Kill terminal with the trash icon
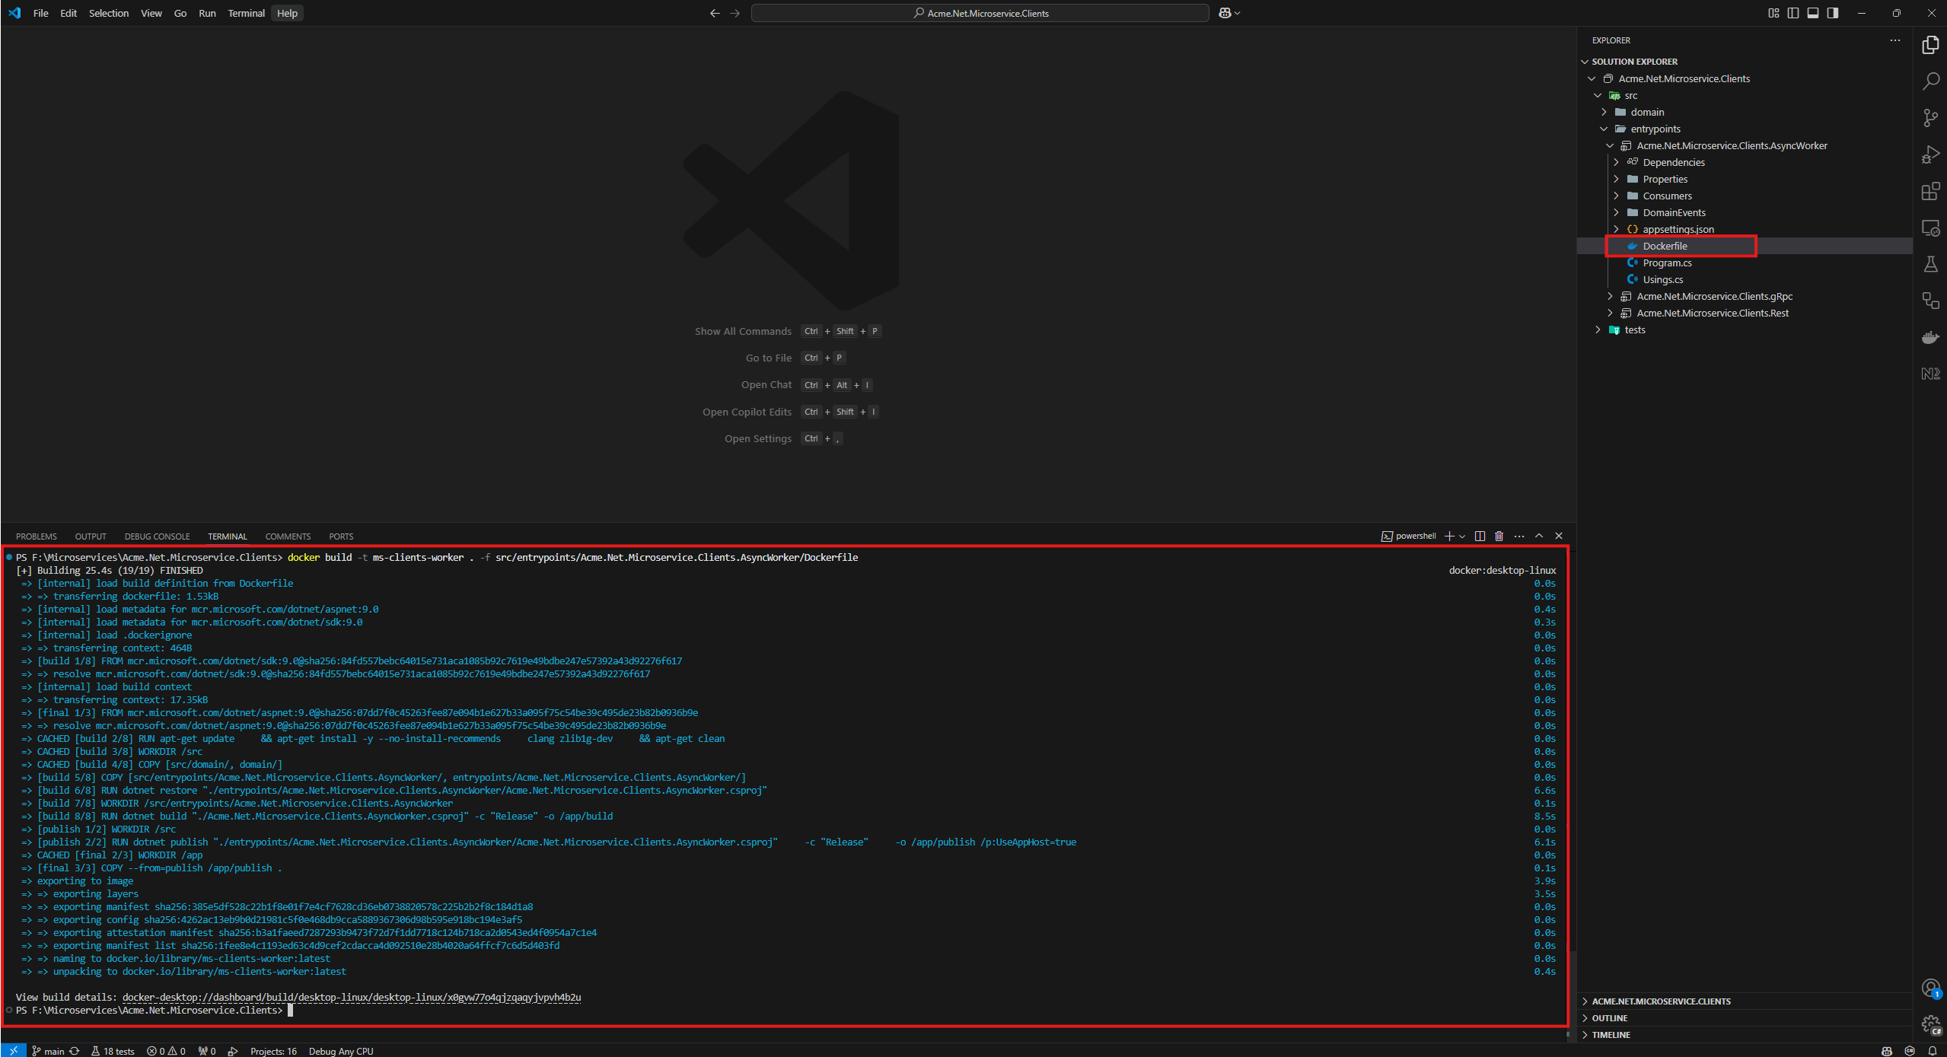 point(1499,536)
